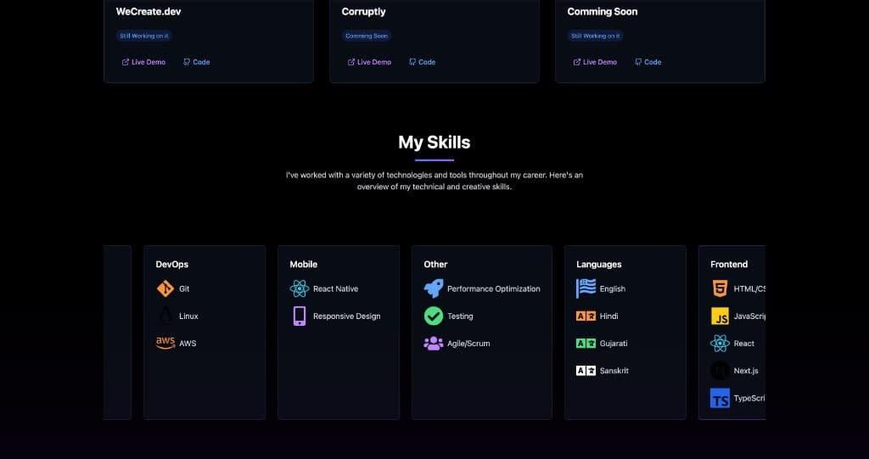Click the My Skills heading

(434, 143)
